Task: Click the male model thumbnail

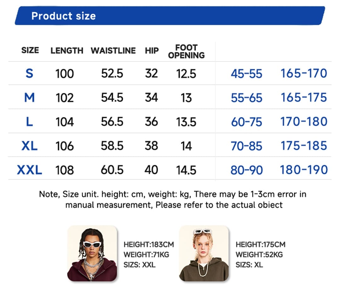Action: pos(92,254)
